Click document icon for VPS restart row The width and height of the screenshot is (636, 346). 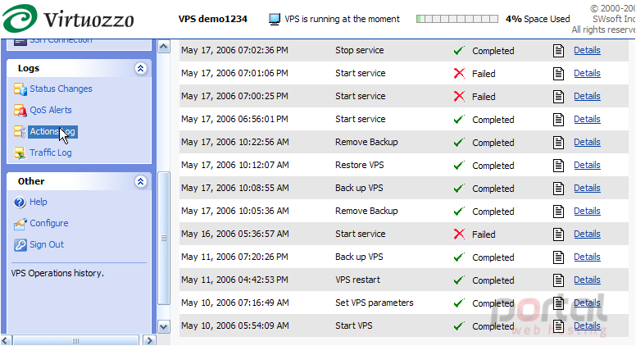click(x=558, y=280)
